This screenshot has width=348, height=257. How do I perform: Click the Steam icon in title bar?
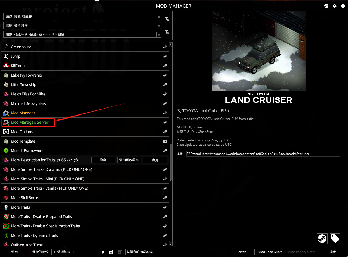[326, 6]
